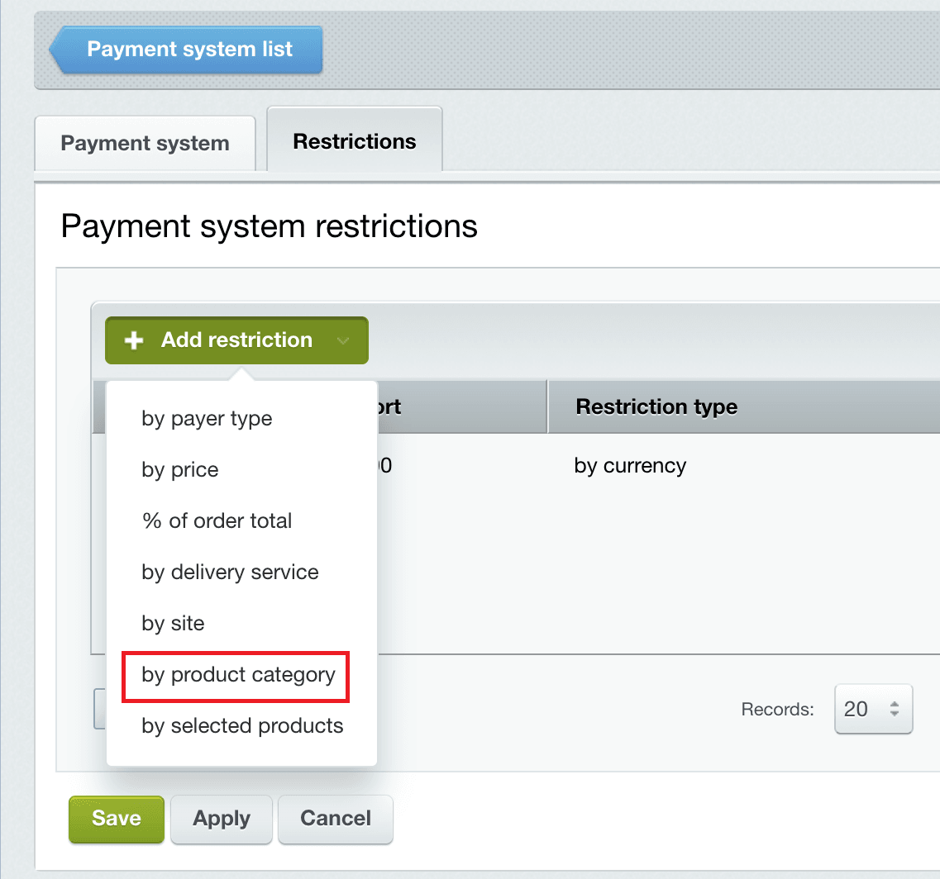
Task: Select 'by delivery service' restriction
Action: click(x=230, y=573)
